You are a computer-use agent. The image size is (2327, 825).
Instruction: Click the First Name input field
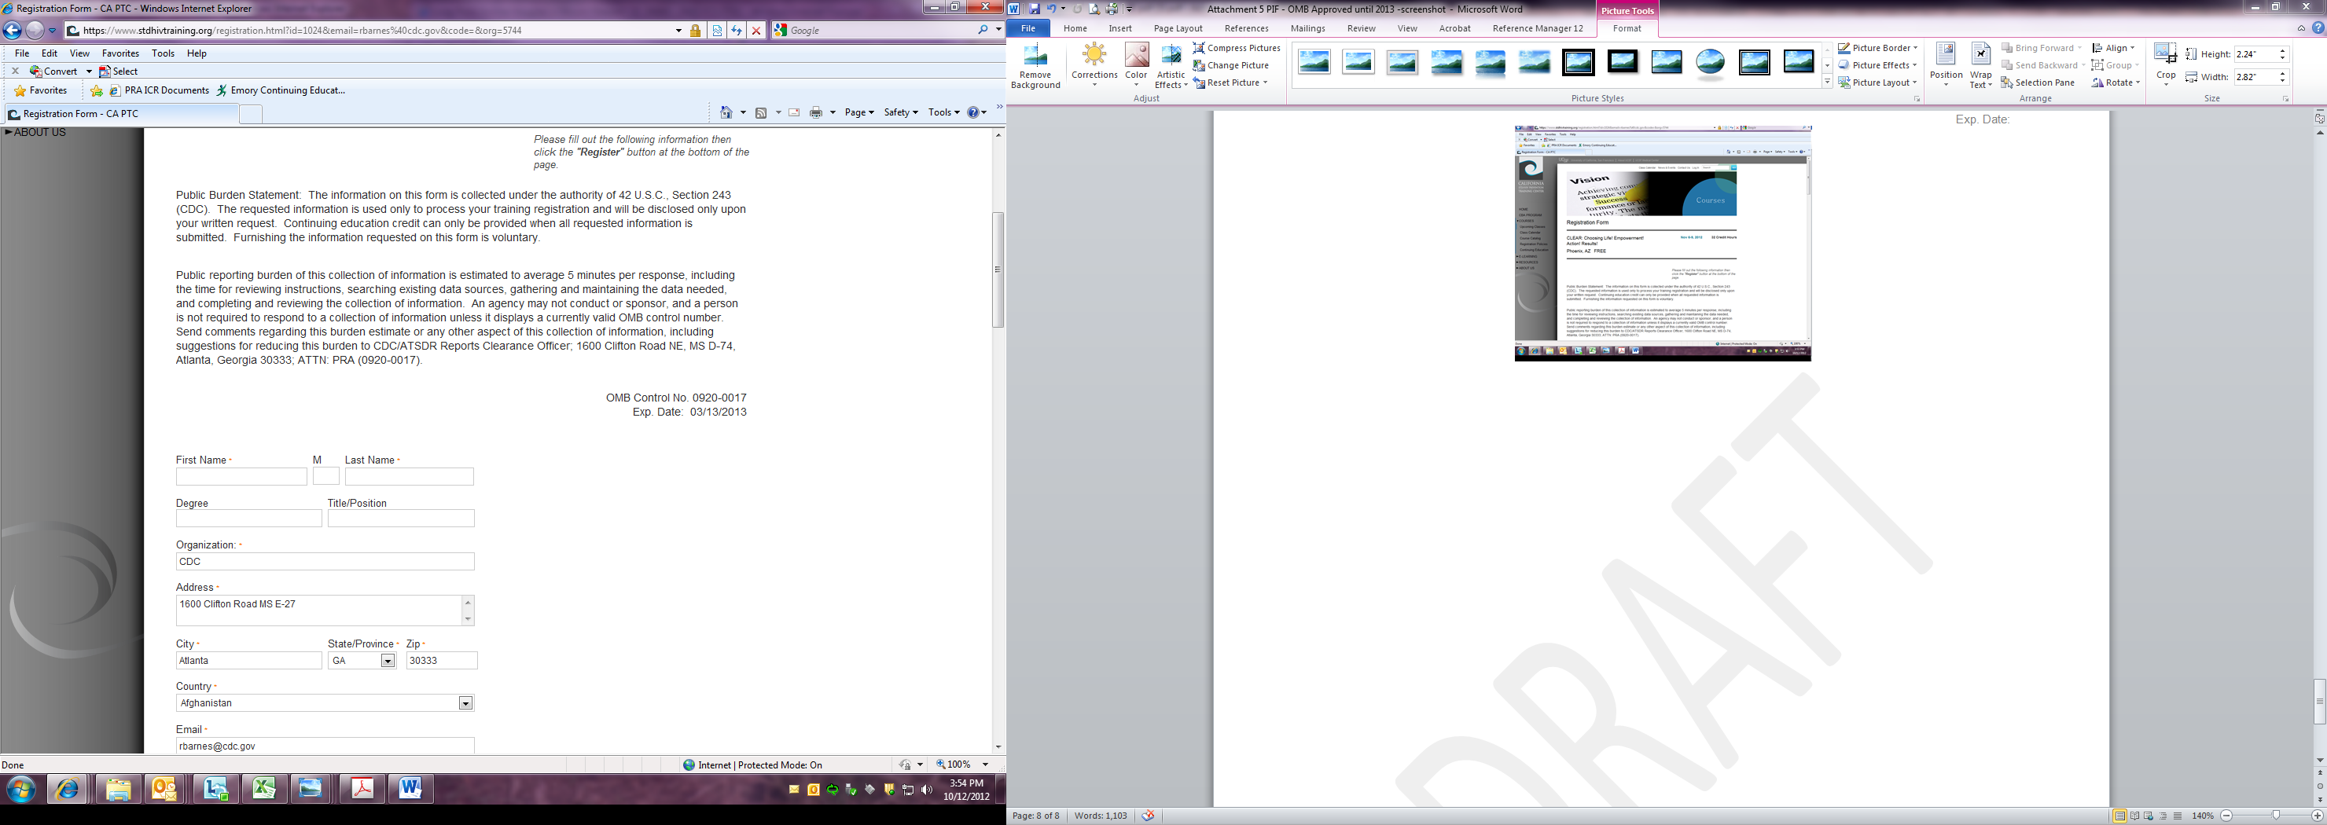pos(241,477)
